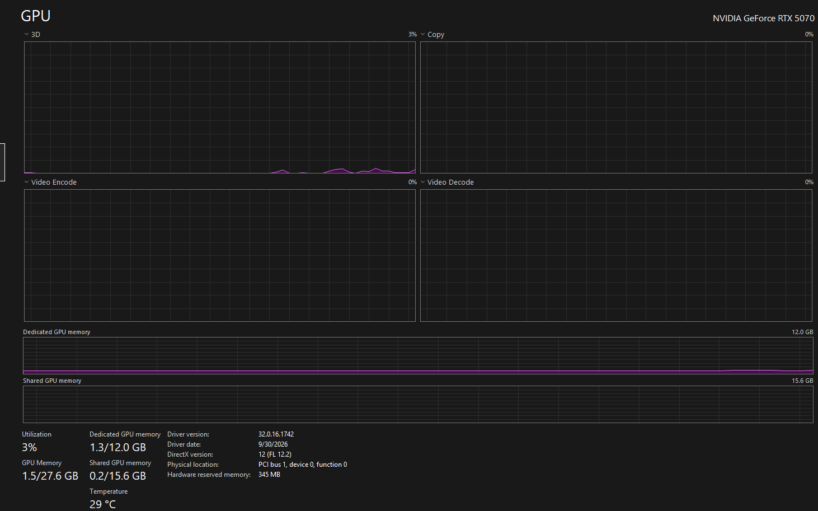Click the Driver version: label
Screen dimensions: 818x511
[188, 434]
